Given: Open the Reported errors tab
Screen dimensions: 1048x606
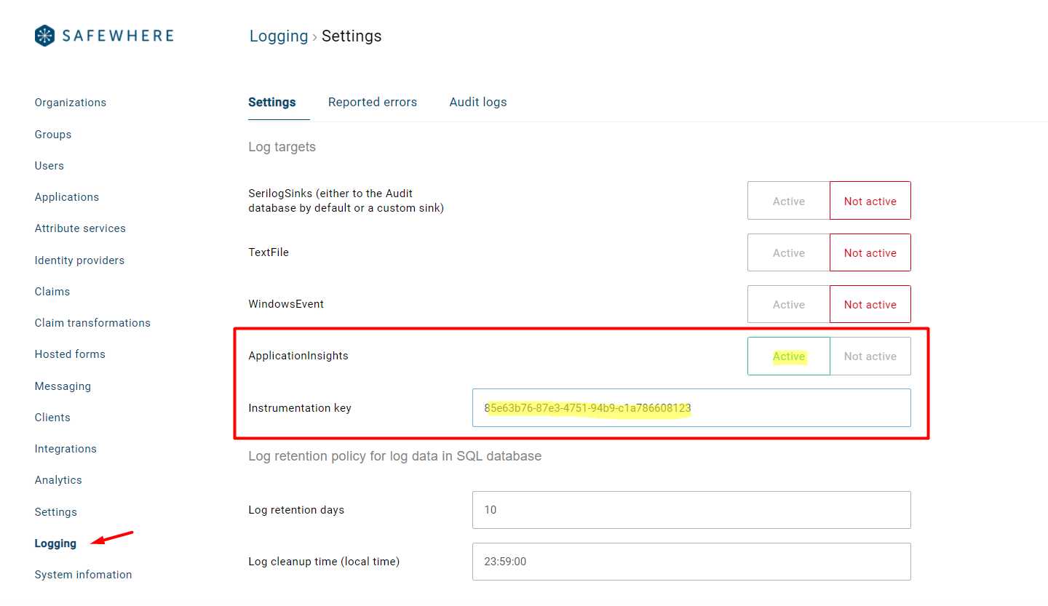Looking at the screenshot, I should pyautogui.click(x=372, y=102).
